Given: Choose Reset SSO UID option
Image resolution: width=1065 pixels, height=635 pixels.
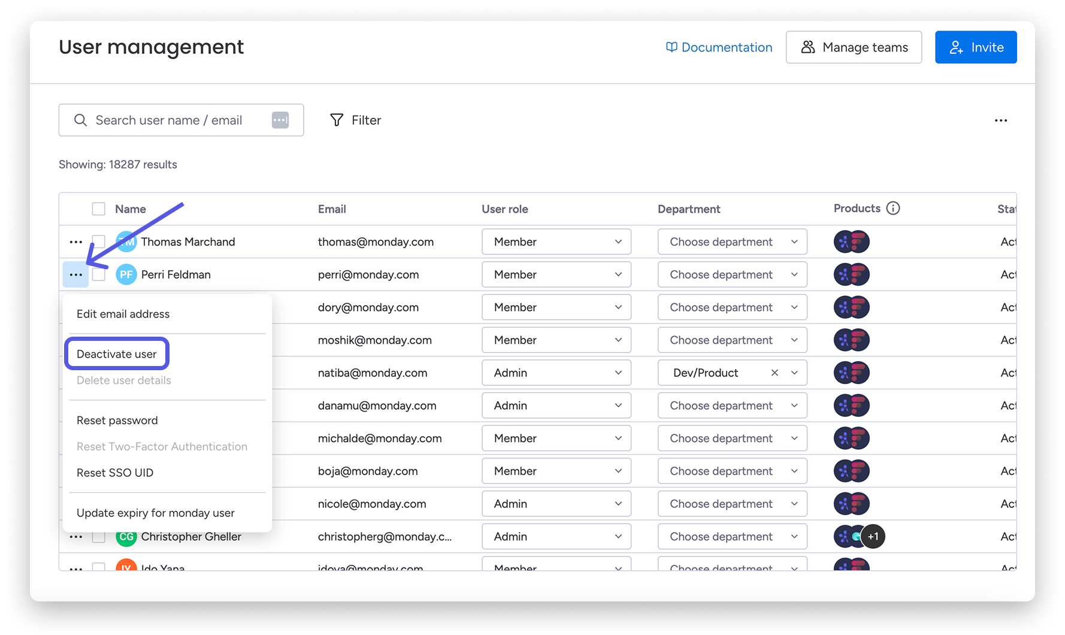Looking at the screenshot, I should [115, 473].
